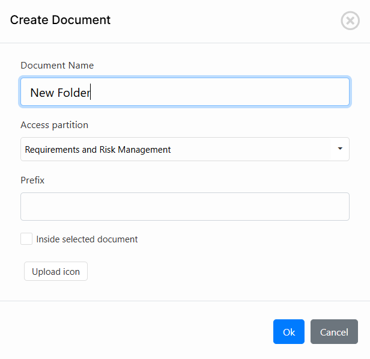The image size is (370, 359).
Task: Click the 'Create Document' dialog title
Action: 60,20
